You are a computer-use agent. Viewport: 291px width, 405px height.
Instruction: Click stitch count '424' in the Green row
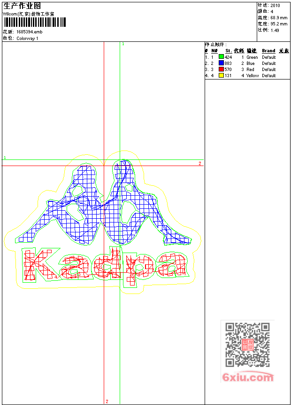click(228, 57)
